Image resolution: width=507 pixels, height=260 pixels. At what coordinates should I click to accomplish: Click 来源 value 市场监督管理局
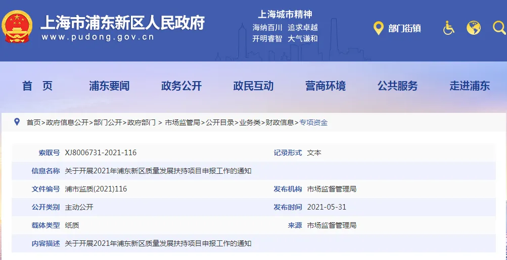[x=332, y=225]
